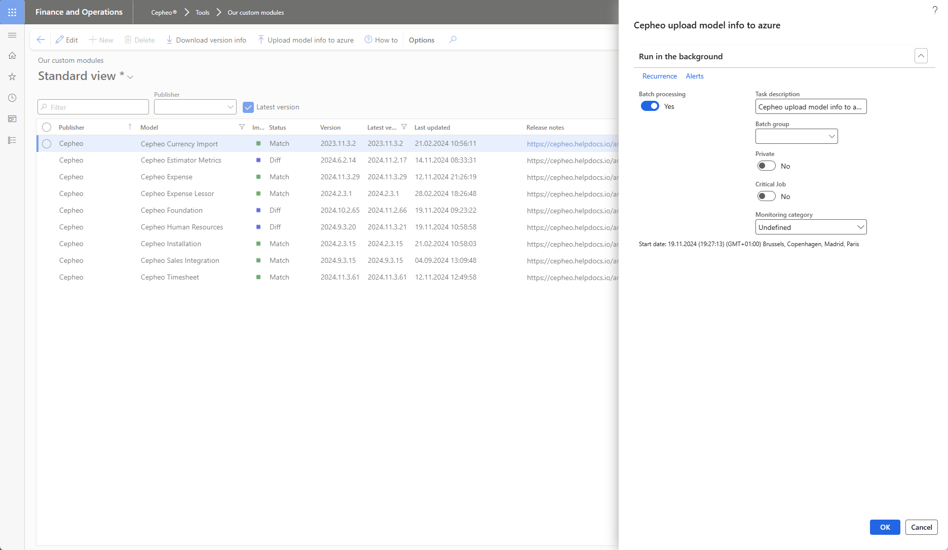Click the Task description input field

(x=810, y=107)
